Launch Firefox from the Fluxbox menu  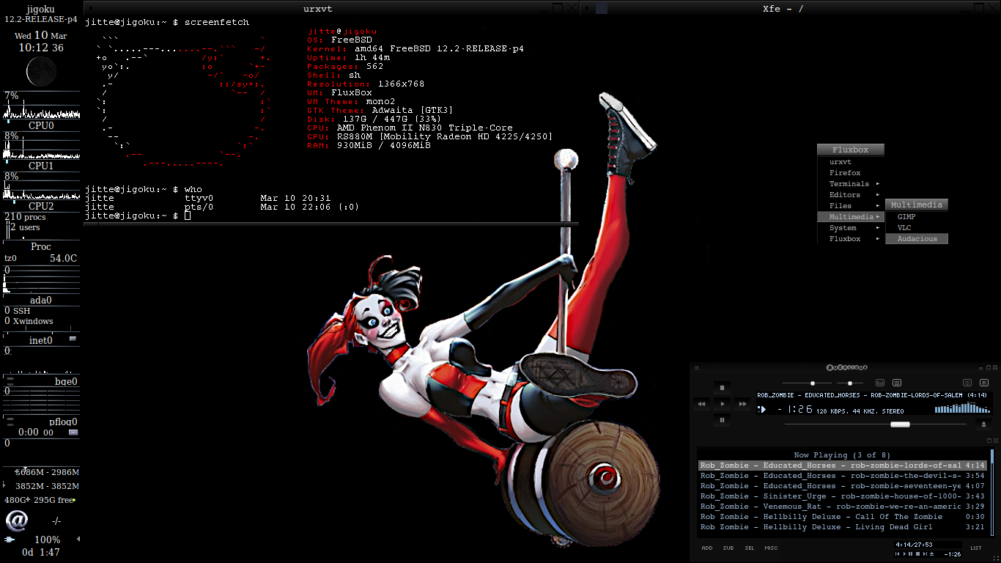point(851,173)
